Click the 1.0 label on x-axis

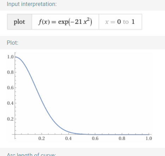pos(149,138)
